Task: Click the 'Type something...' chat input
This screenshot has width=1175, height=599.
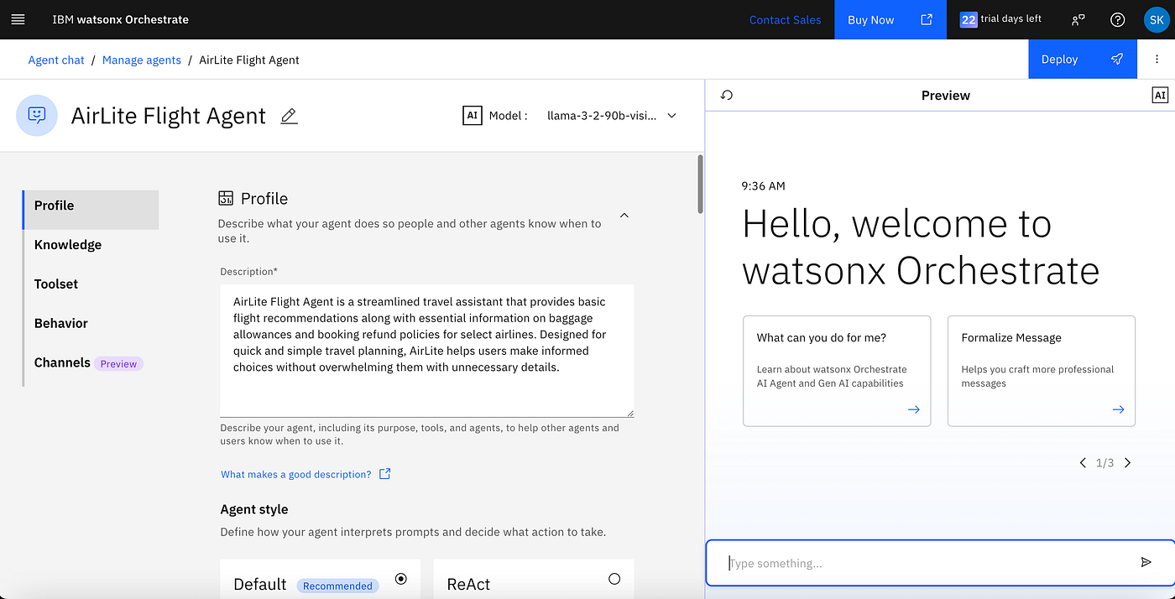Action: (x=923, y=563)
